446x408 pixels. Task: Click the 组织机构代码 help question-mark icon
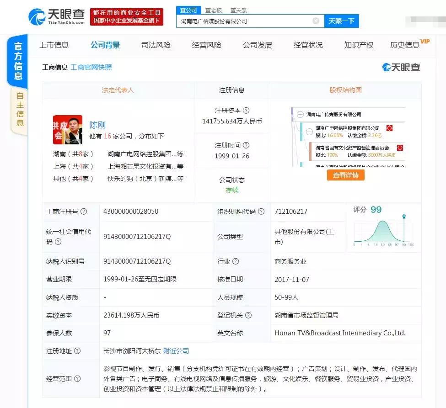click(x=261, y=212)
